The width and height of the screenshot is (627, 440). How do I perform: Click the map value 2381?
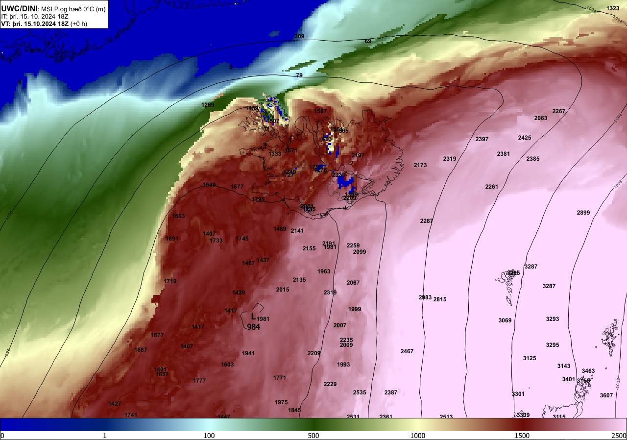click(x=504, y=154)
